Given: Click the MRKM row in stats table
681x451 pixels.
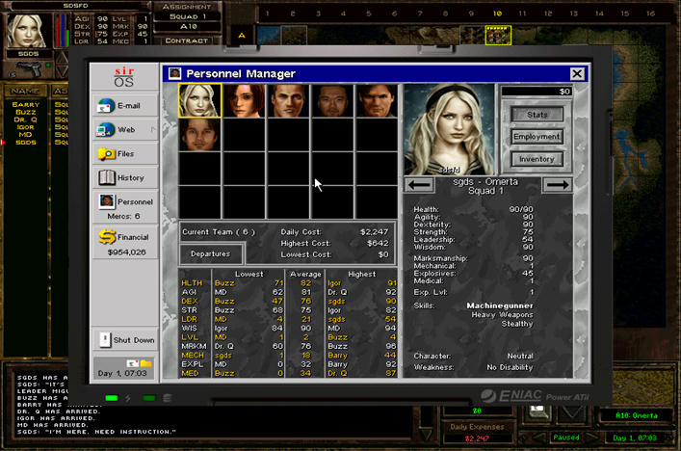Looking at the screenshot, I should pos(288,346).
